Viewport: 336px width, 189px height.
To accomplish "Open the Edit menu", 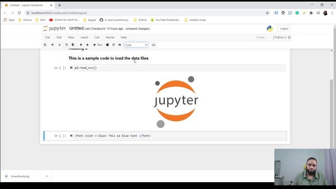I will [x=59, y=37].
